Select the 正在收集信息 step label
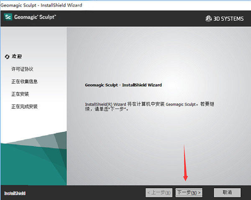The height and width of the screenshot is (200, 251). tap(25, 82)
